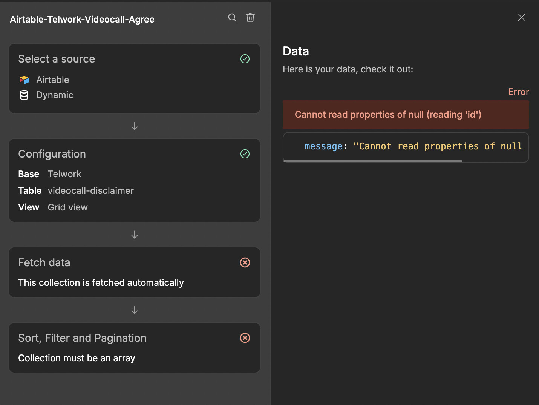Open the Select a source step

(135, 78)
